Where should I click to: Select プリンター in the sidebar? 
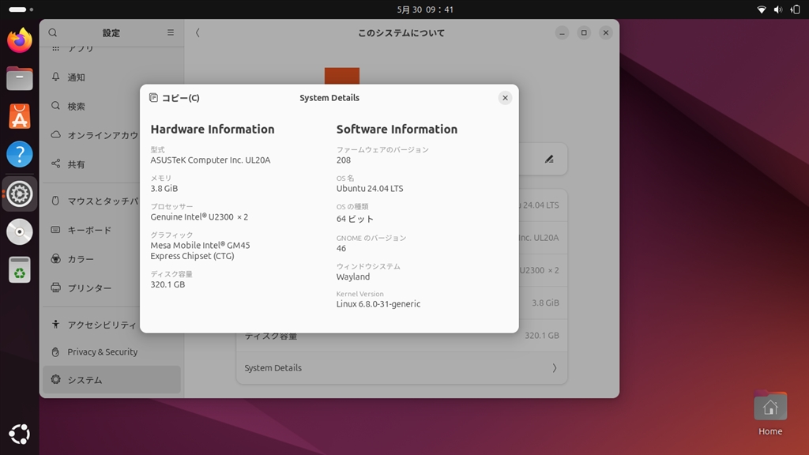click(x=111, y=288)
